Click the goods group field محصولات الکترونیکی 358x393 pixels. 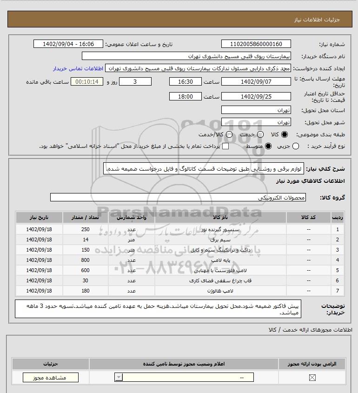tap(178, 198)
